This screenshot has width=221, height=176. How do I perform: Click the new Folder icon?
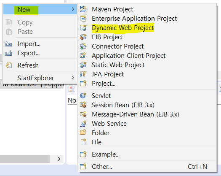pos(83,133)
